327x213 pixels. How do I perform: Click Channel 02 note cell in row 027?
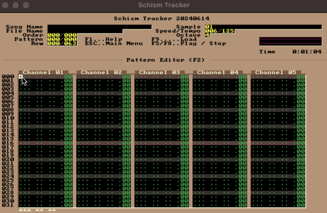pos(83,189)
